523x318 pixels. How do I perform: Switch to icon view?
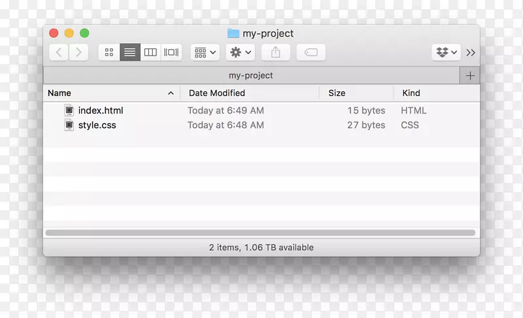click(x=109, y=52)
